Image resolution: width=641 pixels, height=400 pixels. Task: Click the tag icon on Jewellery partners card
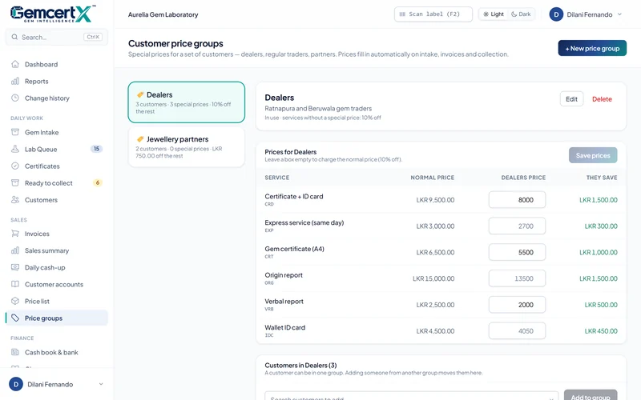pyautogui.click(x=140, y=139)
